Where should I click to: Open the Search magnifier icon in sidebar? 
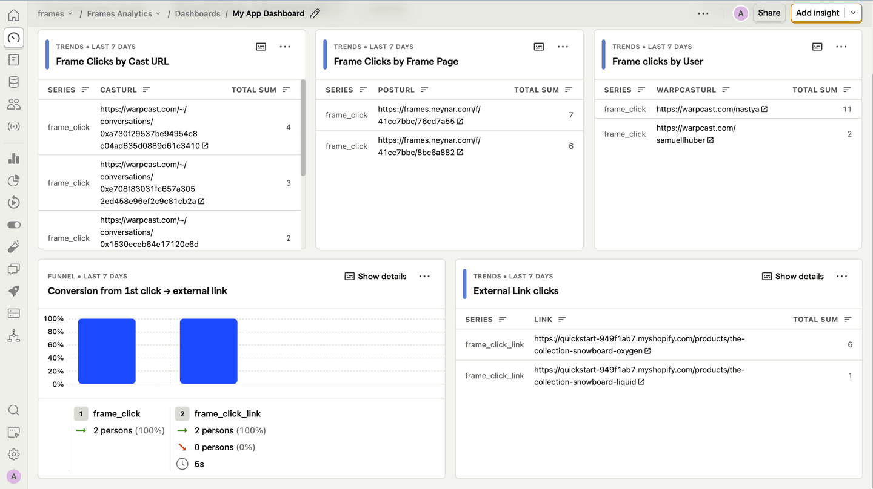[13, 410]
